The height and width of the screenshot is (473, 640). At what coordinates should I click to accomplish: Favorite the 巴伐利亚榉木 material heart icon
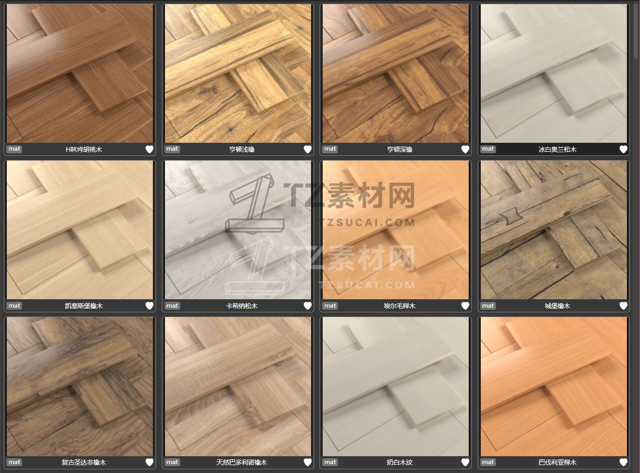pos(623,462)
